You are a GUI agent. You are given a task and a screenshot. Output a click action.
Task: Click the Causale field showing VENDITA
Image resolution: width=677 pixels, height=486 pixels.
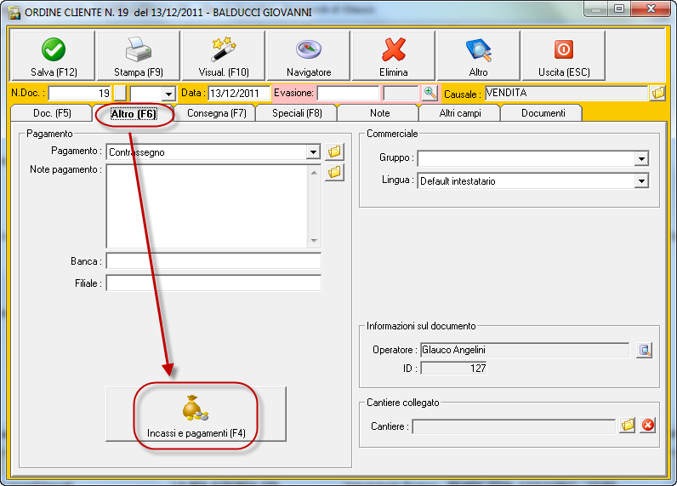click(x=566, y=93)
